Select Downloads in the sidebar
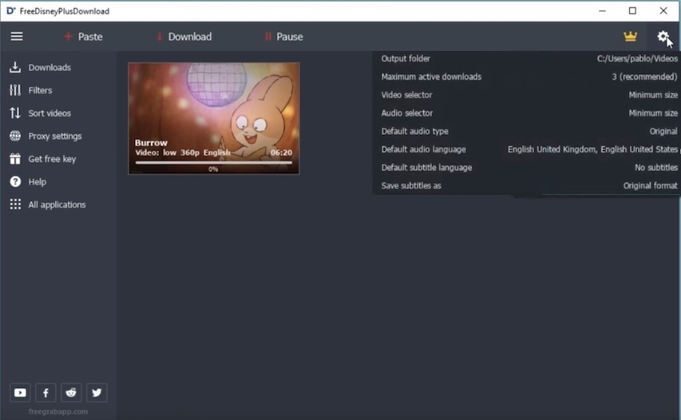Screen dimensions: 681x420 coord(49,67)
